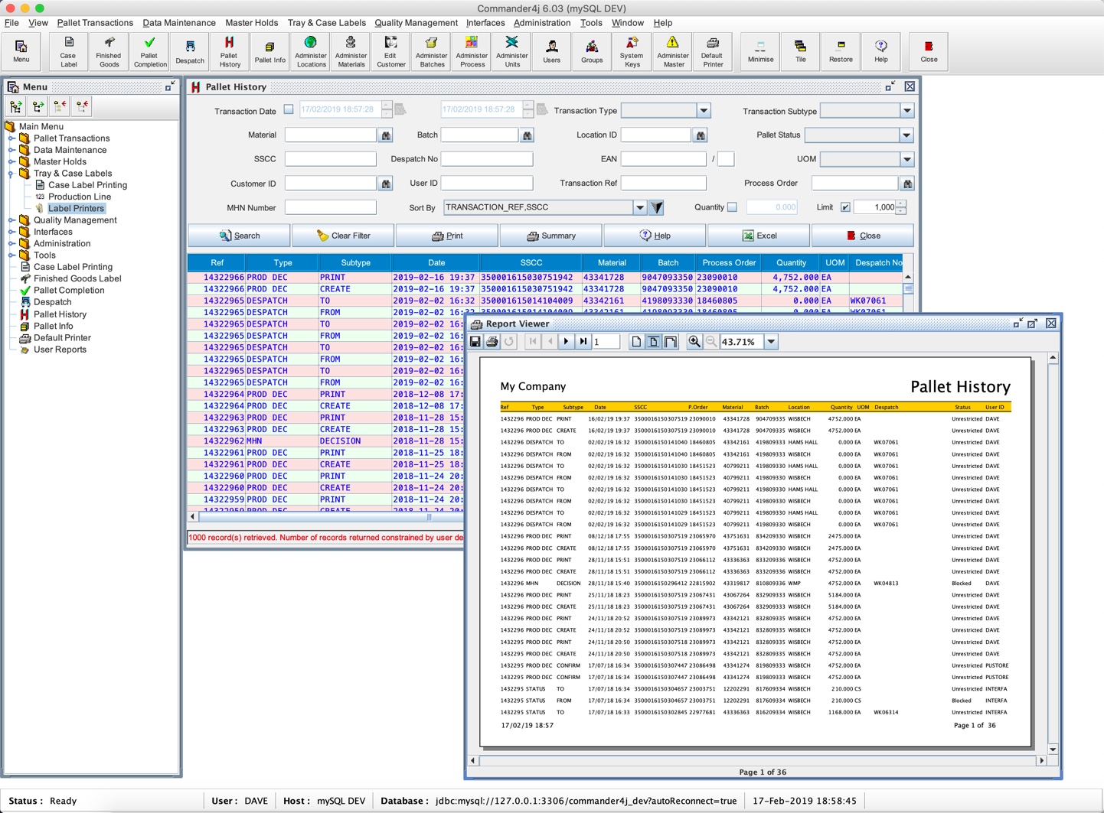
Task: Click the SSCC input field
Action: click(x=330, y=159)
